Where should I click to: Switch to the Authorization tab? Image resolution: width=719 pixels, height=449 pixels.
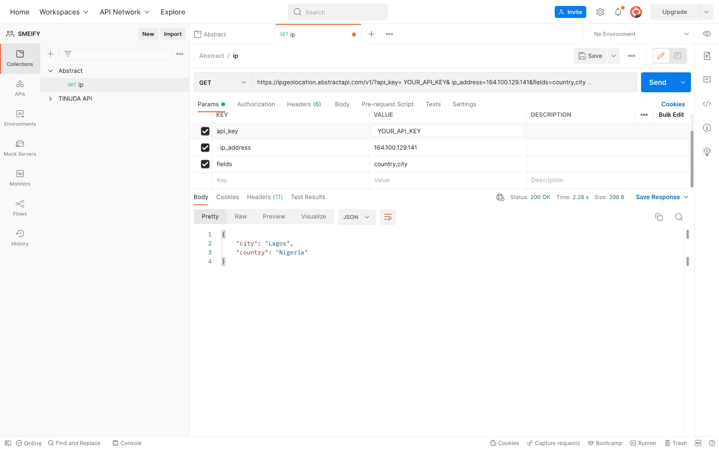click(x=256, y=104)
